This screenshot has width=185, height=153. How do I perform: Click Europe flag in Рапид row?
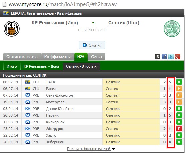28,89
